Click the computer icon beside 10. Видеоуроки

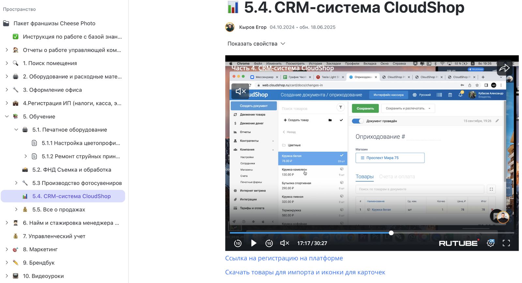click(15, 276)
